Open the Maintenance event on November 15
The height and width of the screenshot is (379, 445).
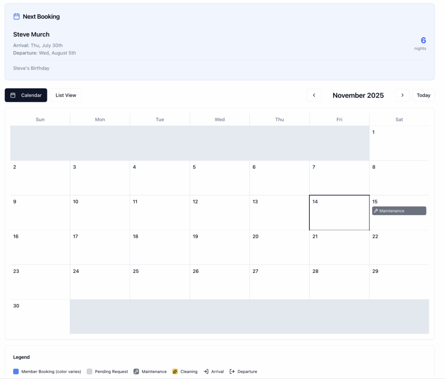[x=399, y=211]
